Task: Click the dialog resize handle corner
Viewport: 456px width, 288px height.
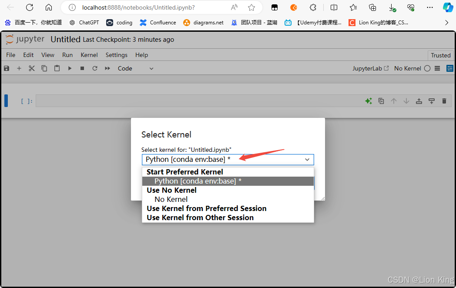Action: pyautogui.click(x=323, y=198)
